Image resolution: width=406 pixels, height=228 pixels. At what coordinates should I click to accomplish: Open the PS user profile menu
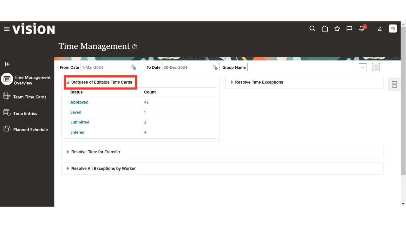pyautogui.click(x=393, y=28)
